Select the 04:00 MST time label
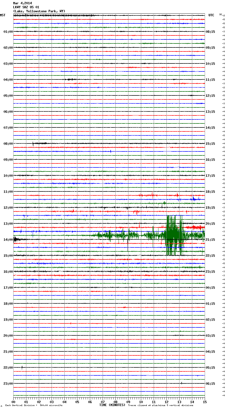 pos(8,80)
